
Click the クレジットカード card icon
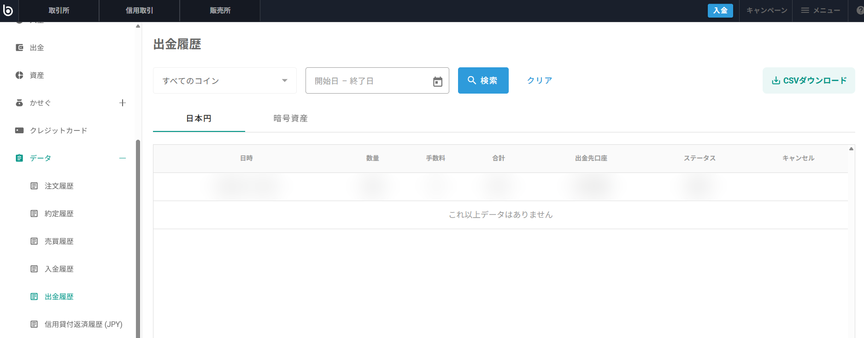tap(19, 130)
